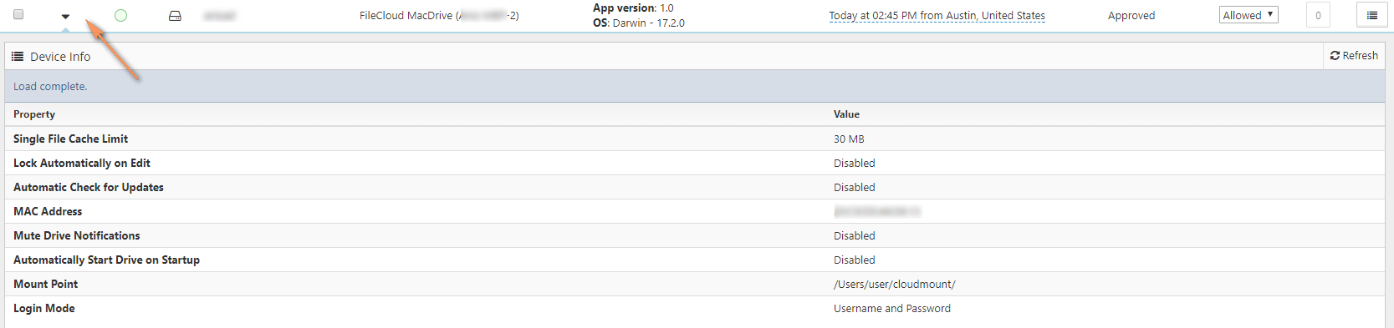
Task: Click the Load complete status message
Action: (x=50, y=87)
